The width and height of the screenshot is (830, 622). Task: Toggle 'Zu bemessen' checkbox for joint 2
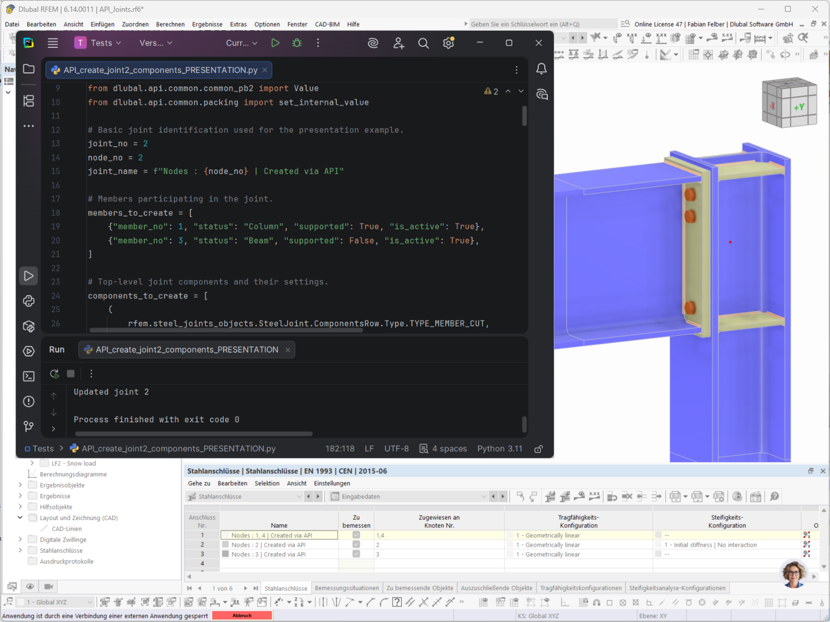[x=356, y=544]
